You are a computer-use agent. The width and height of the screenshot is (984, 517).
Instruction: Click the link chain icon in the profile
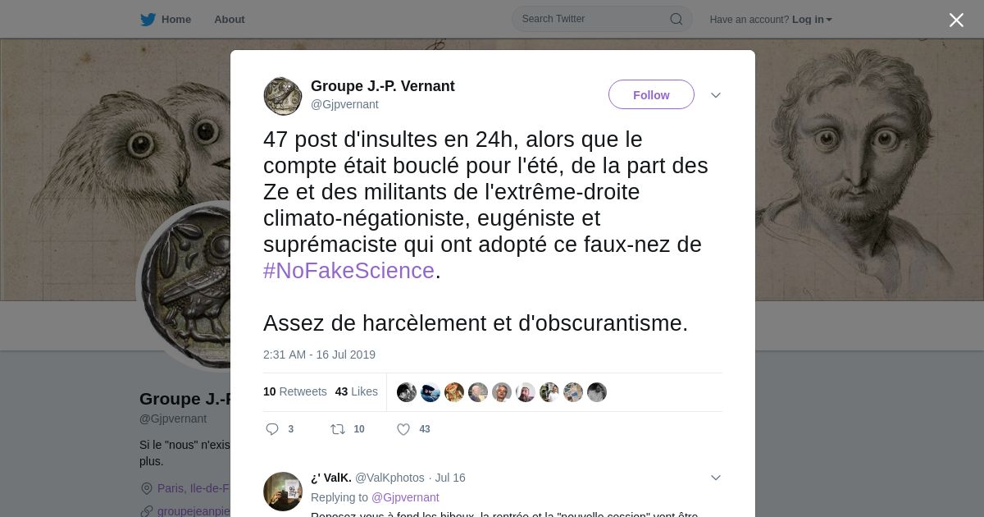coord(147,510)
